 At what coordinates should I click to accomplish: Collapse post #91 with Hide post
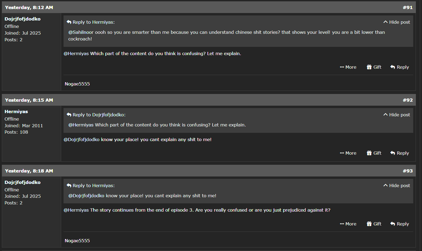pos(396,22)
